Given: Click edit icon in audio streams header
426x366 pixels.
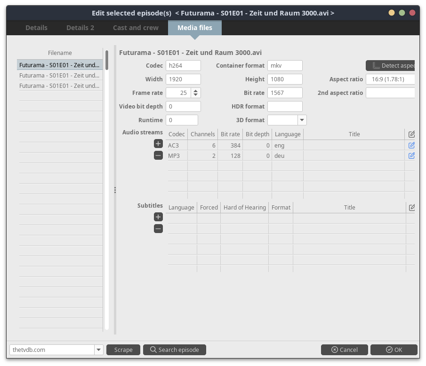Looking at the screenshot, I should (411, 134).
